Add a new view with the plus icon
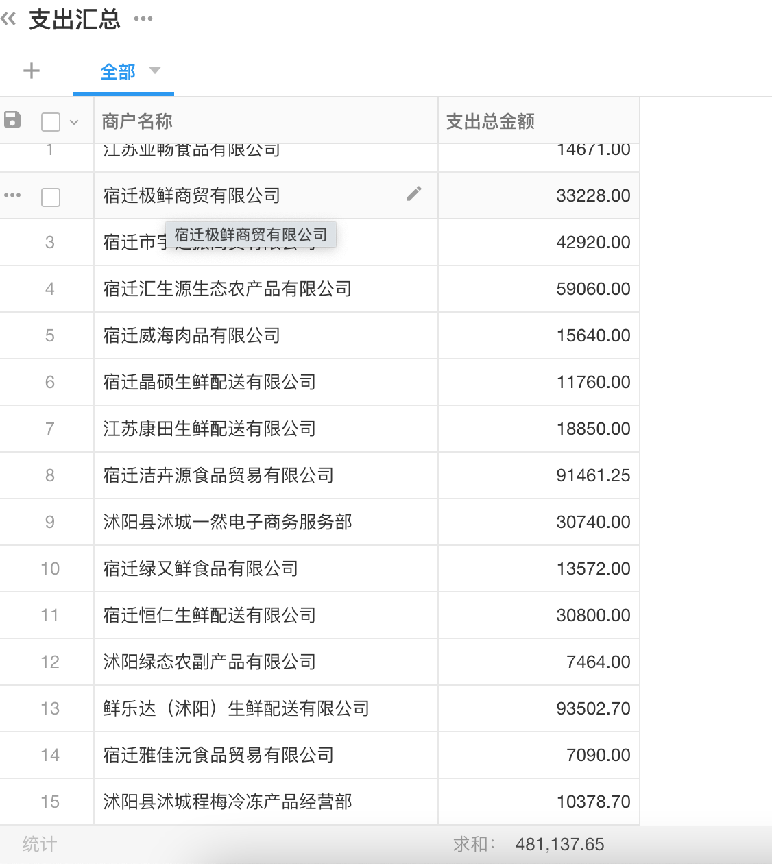 click(x=31, y=71)
